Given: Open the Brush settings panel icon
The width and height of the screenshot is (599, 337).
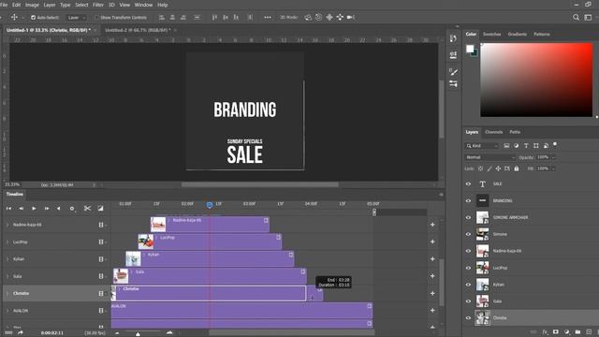Looking at the screenshot, I should (x=453, y=72).
